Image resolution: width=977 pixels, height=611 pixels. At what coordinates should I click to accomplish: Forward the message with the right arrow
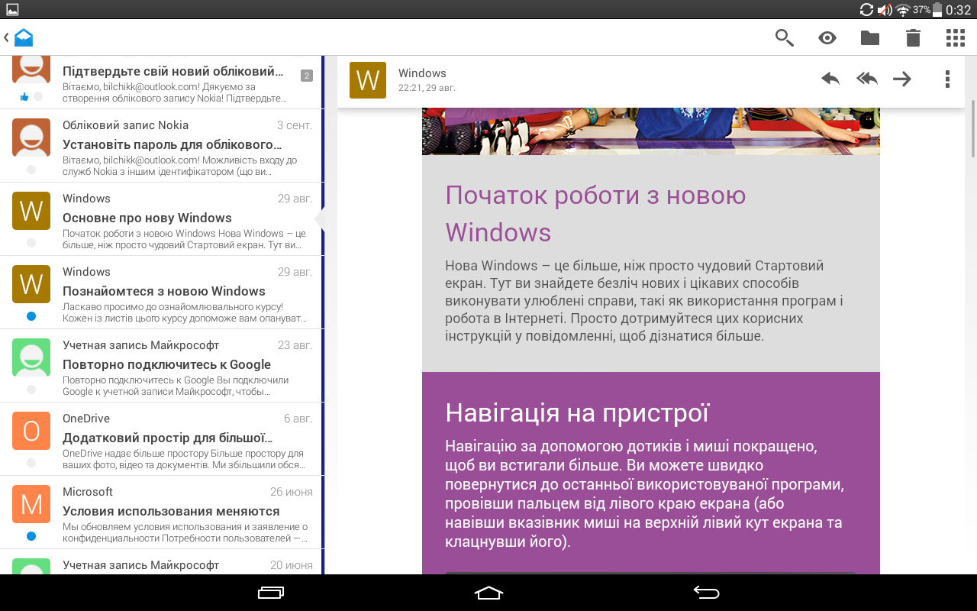click(x=902, y=79)
